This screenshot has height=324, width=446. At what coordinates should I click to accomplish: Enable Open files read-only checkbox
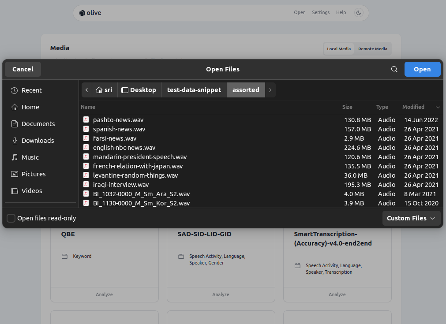[x=11, y=218]
